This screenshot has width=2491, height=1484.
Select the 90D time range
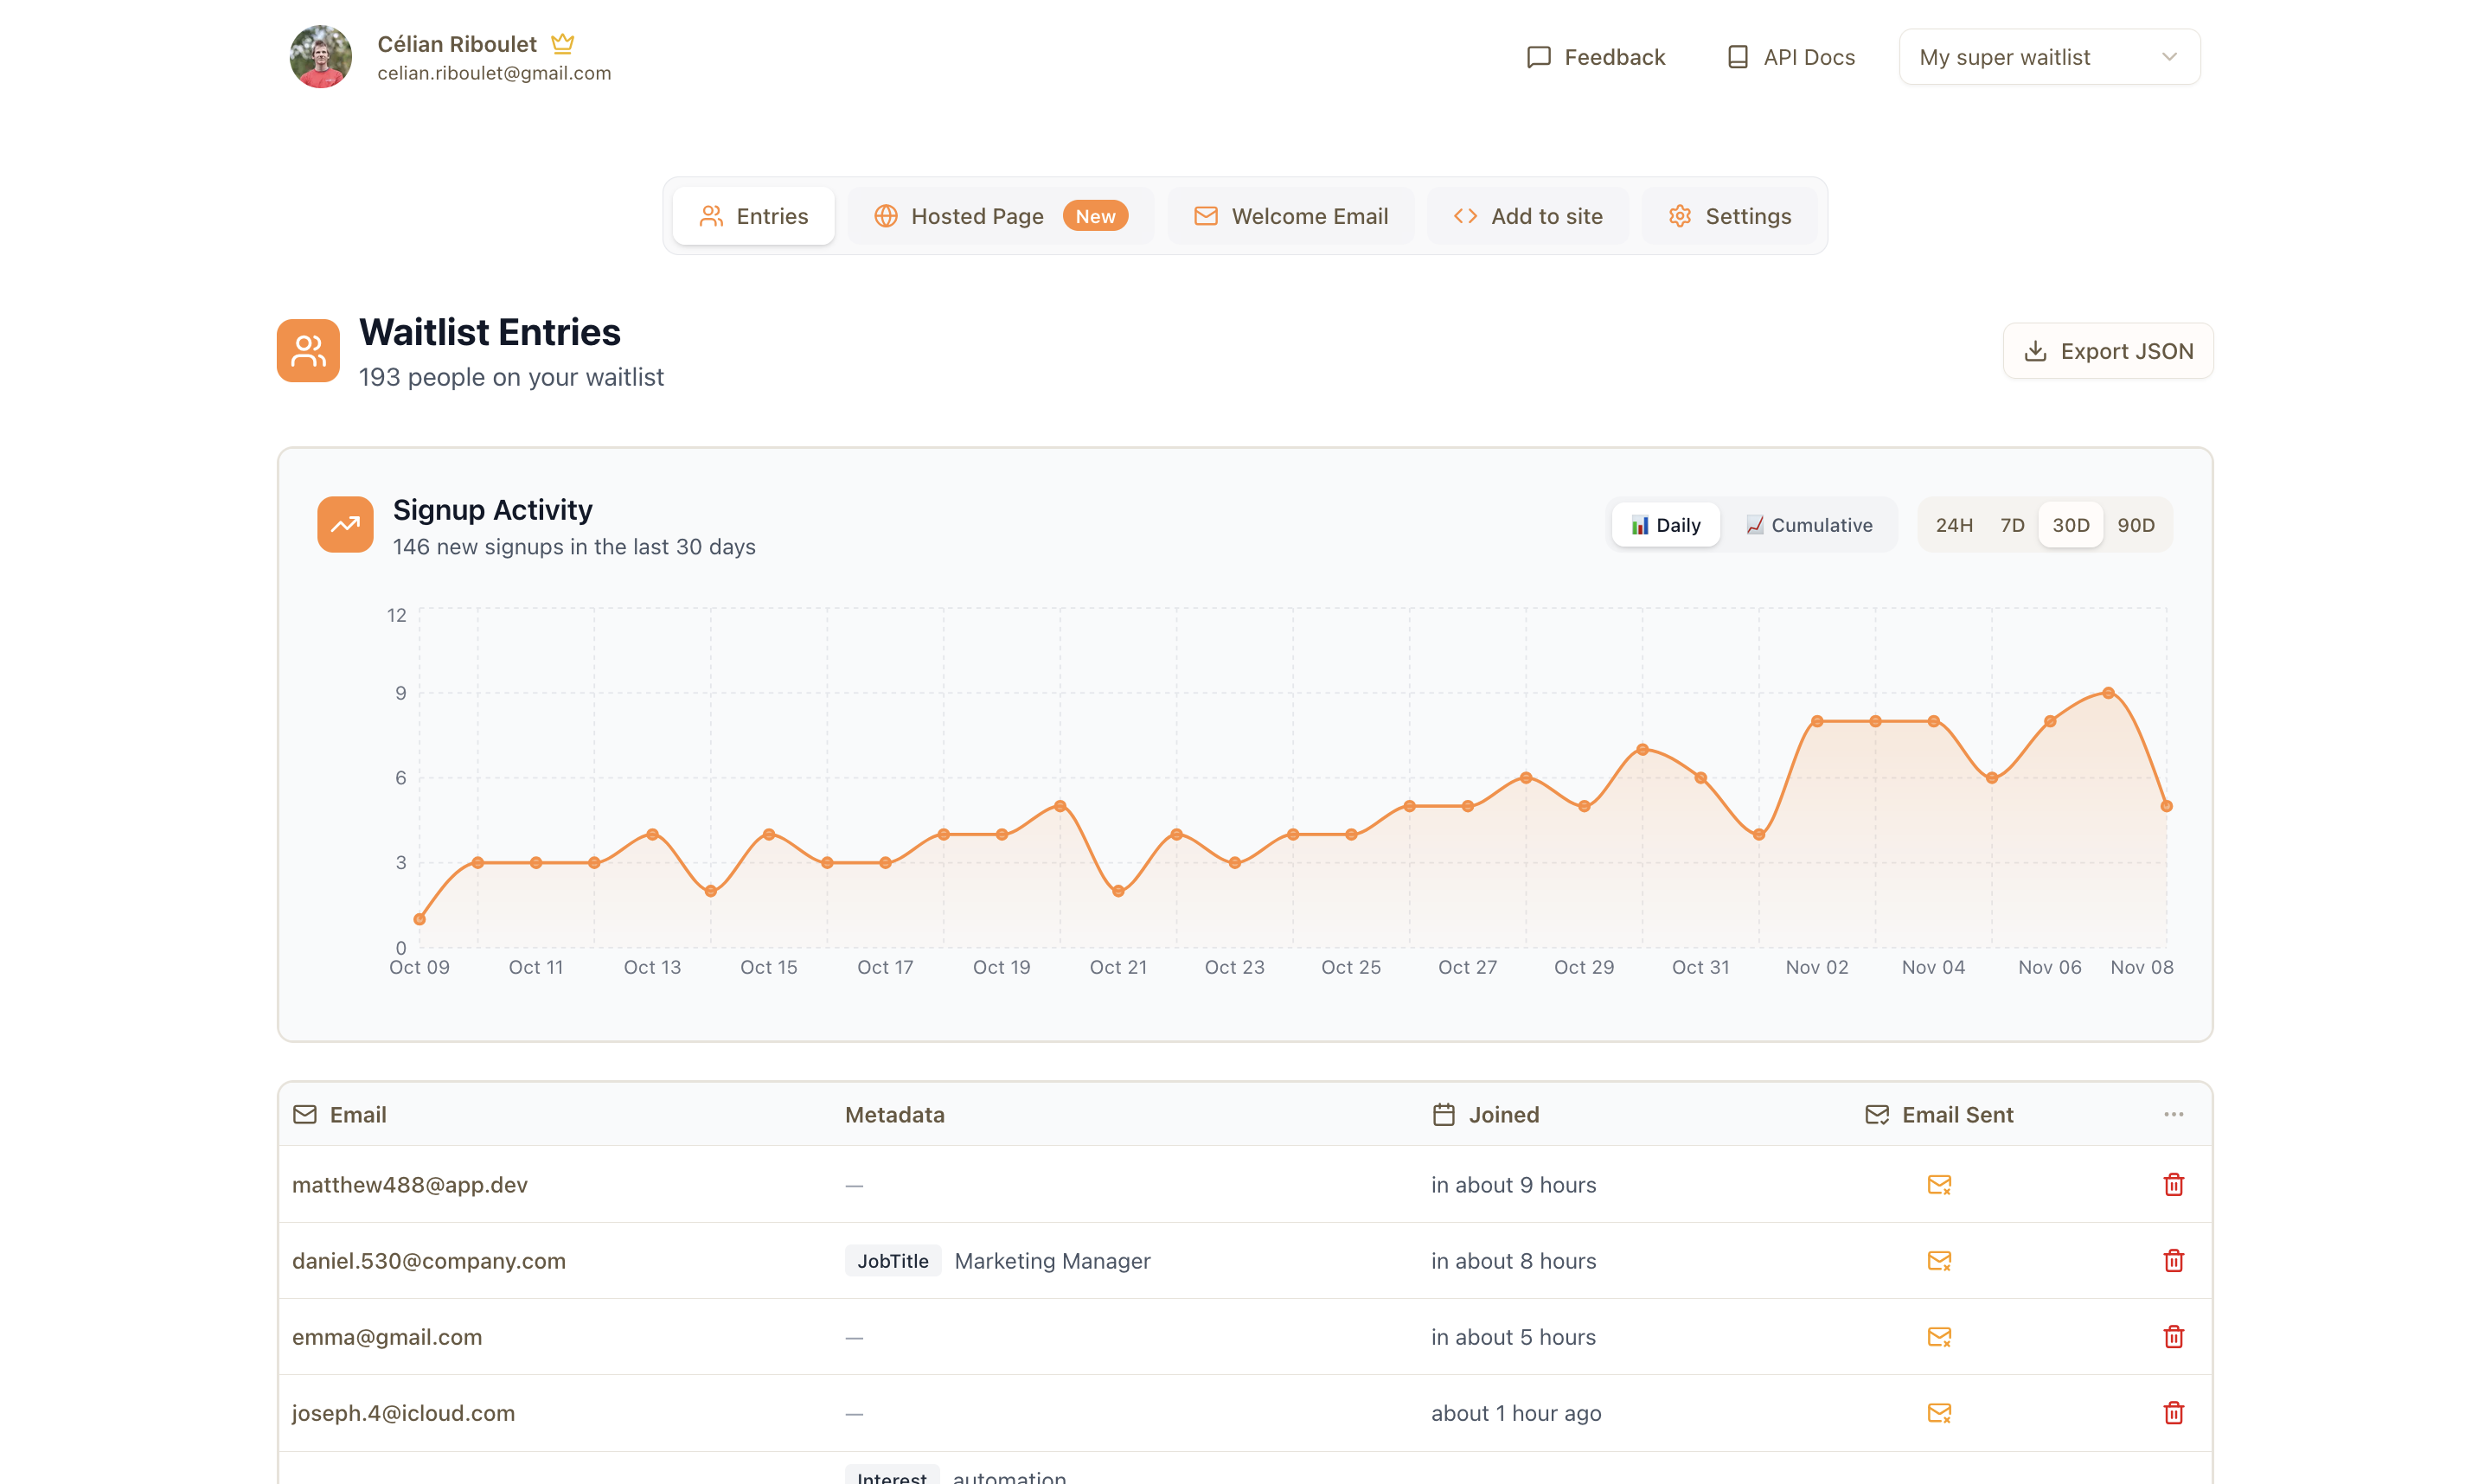[2135, 524]
